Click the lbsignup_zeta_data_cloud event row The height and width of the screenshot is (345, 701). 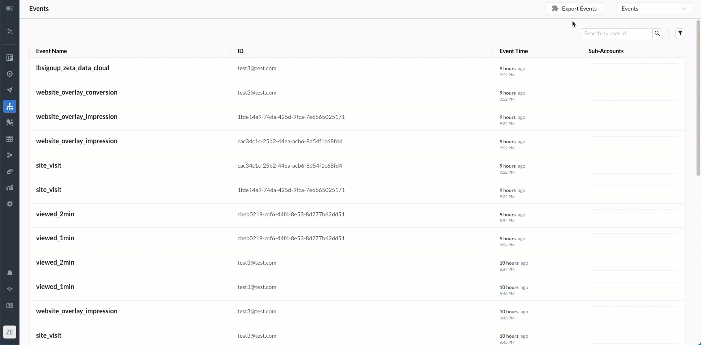point(73,68)
